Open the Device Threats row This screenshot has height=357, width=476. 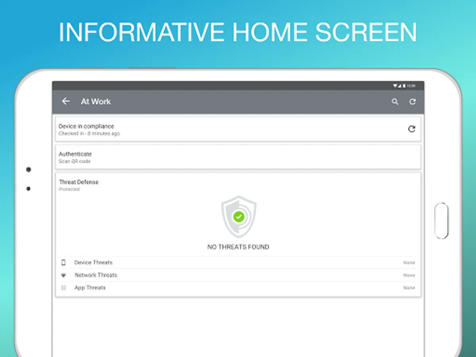point(238,263)
